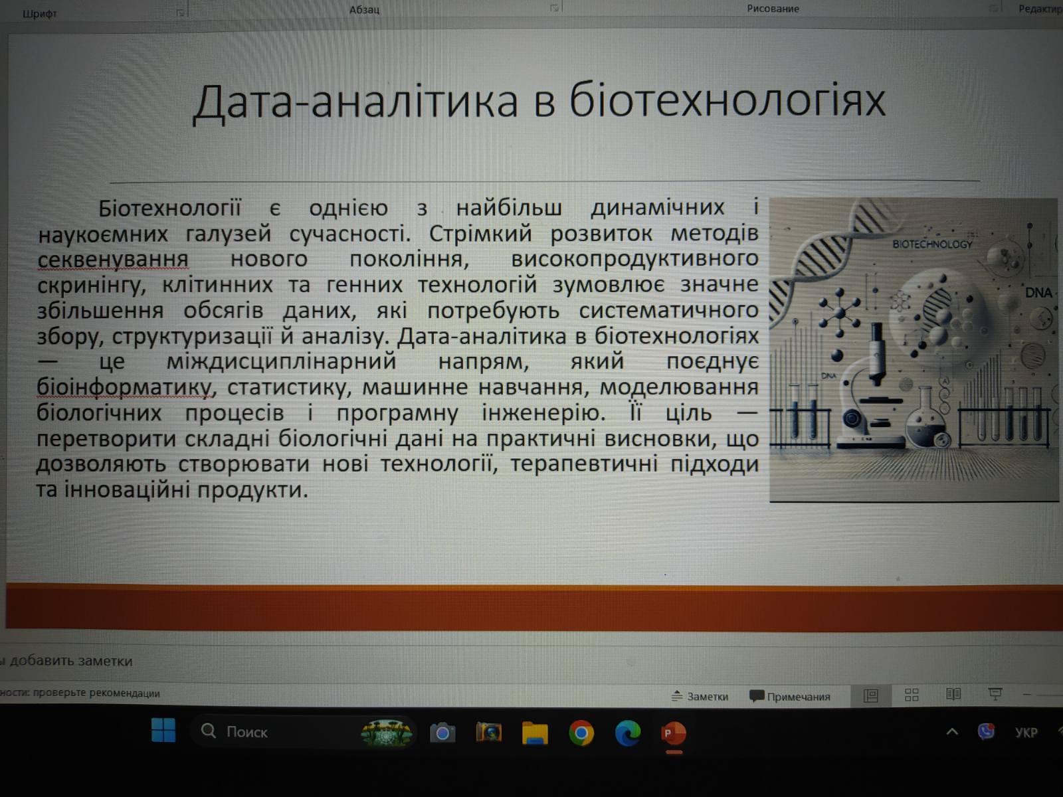Select the biotechnology image on slide
This screenshot has height=797, width=1063.
coord(913,349)
